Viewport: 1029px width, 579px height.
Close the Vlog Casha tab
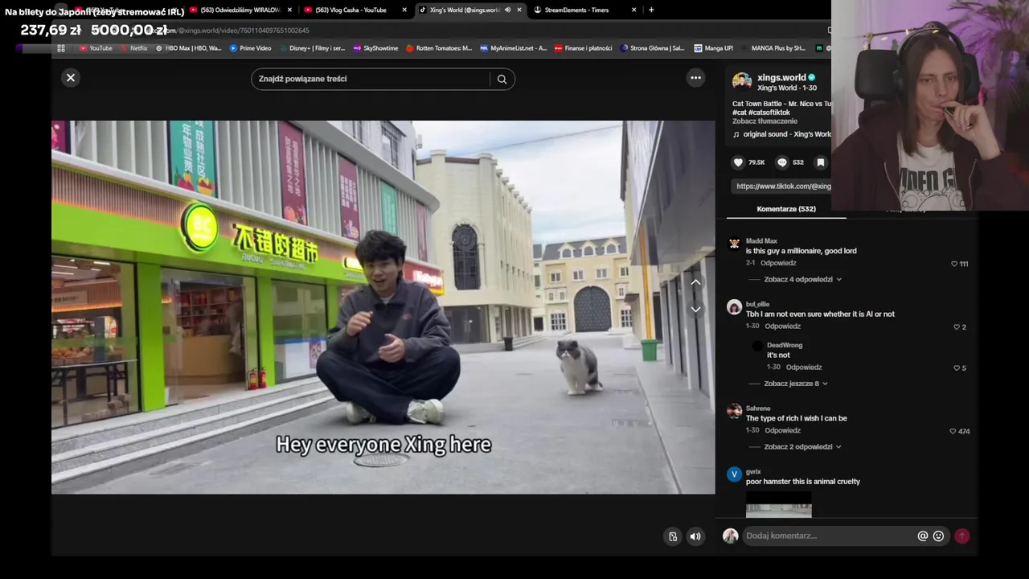[x=404, y=10]
